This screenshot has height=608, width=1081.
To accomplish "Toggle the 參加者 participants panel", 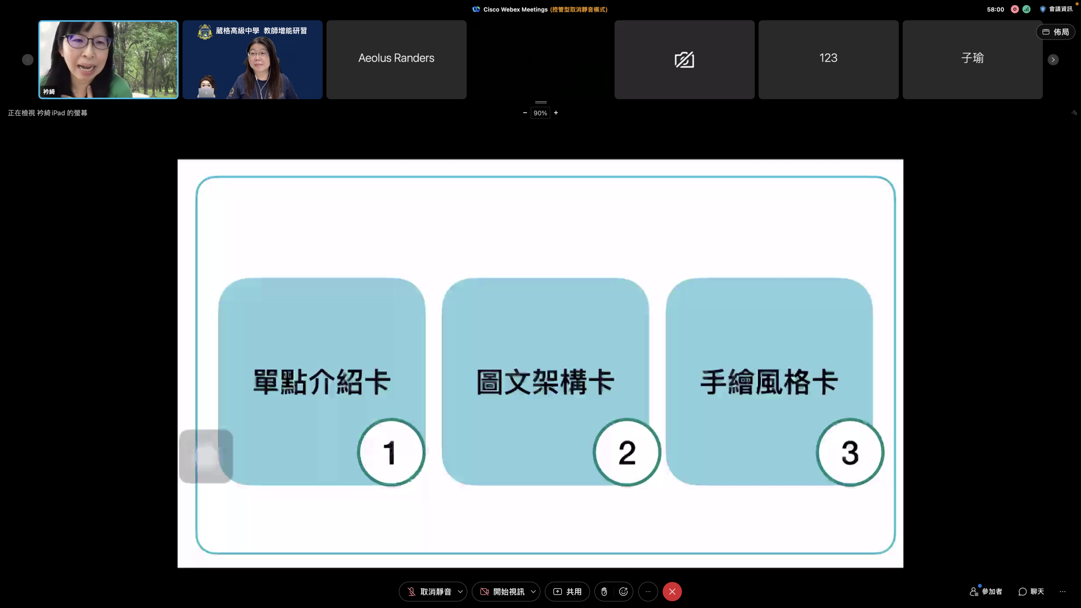I will [986, 592].
